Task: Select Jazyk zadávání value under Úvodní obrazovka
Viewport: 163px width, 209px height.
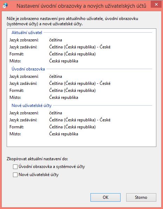Action: (x=80, y=83)
